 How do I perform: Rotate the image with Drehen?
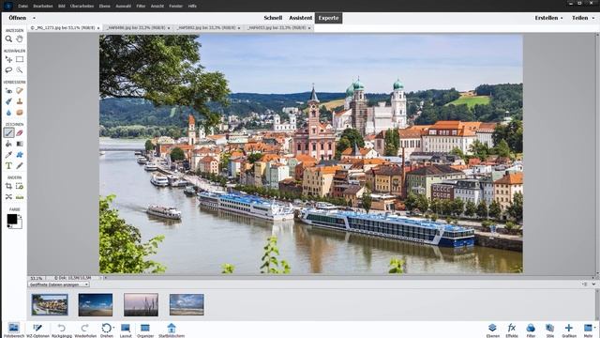click(x=106, y=330)
